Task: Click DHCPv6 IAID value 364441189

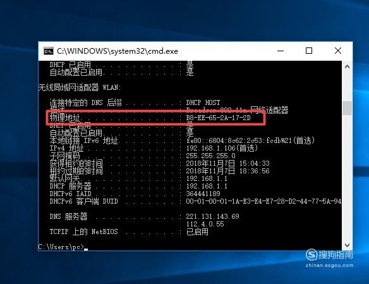Action: pos(203,194)
